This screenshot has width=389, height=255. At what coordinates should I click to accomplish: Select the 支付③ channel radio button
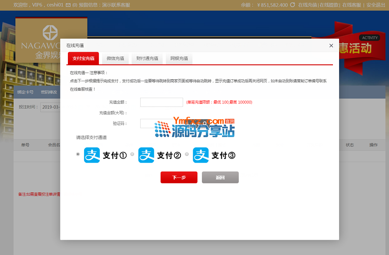[x=187, y=154]
